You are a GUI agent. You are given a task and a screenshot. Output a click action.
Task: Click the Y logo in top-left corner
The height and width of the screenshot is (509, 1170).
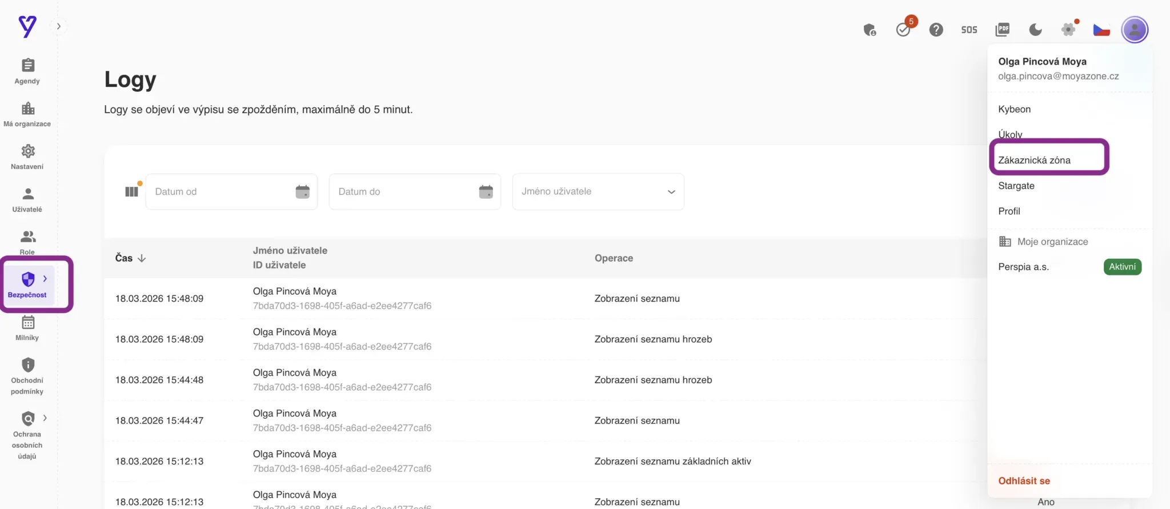[27, 26]
